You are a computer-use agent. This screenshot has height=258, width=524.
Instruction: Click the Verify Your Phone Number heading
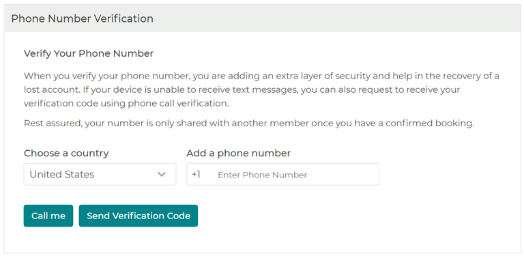pyautogui.click(x=89, y=53)
